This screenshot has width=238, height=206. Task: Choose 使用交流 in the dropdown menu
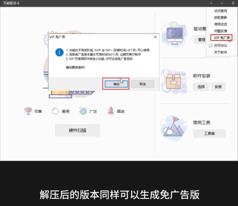click(220, 24)
